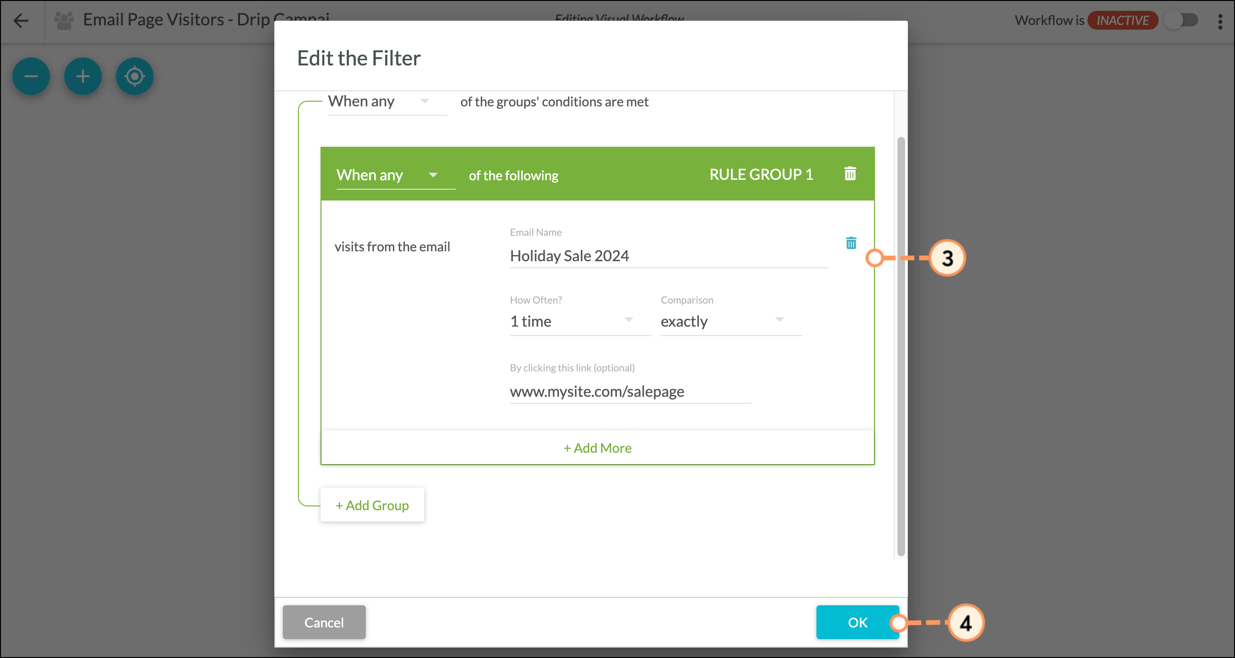This screenshot has width=1235, height=658.
Task: Recenter the workflow canvas view
Action: coord(135,76)
